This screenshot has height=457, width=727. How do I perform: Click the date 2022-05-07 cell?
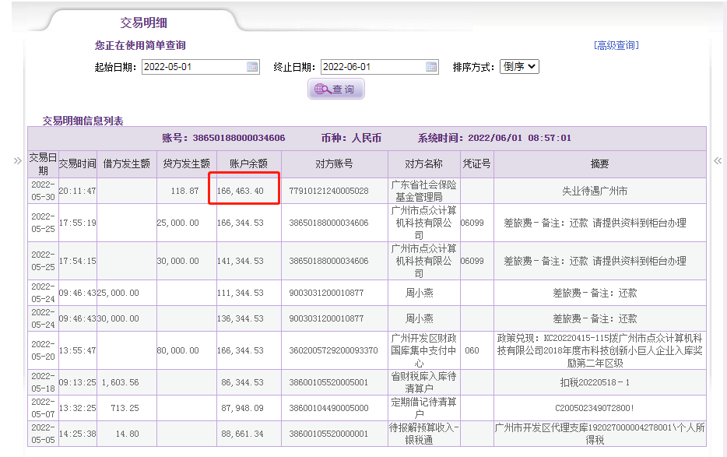point(43,408)
